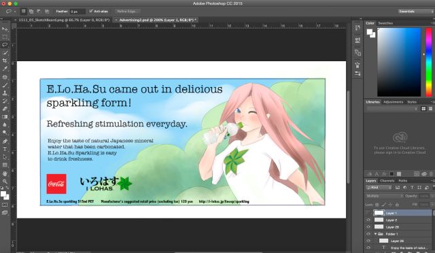The image size is (435, 253).
Task: Select the Gradient tool
Action: tap(5, 117)
